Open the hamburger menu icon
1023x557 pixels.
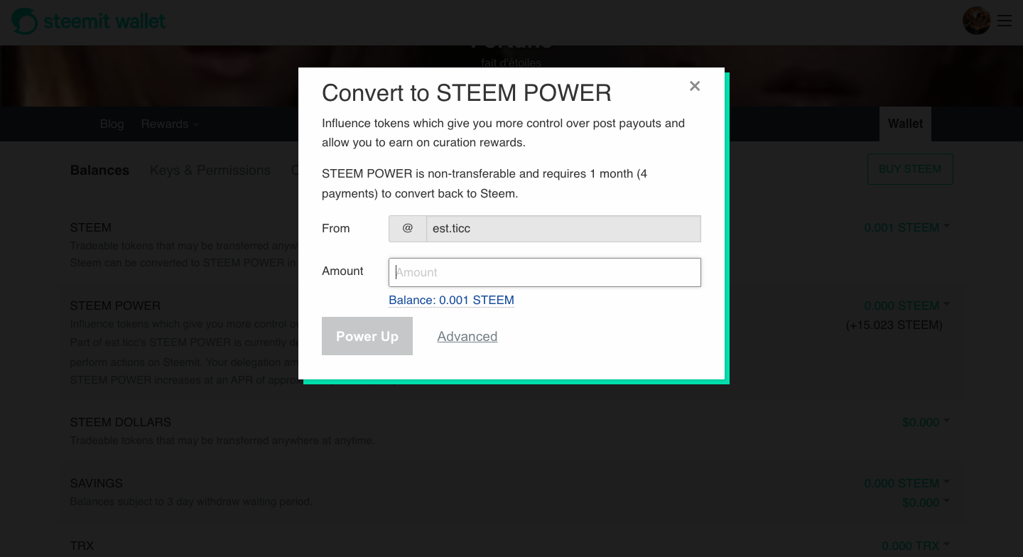[1005, 21]
